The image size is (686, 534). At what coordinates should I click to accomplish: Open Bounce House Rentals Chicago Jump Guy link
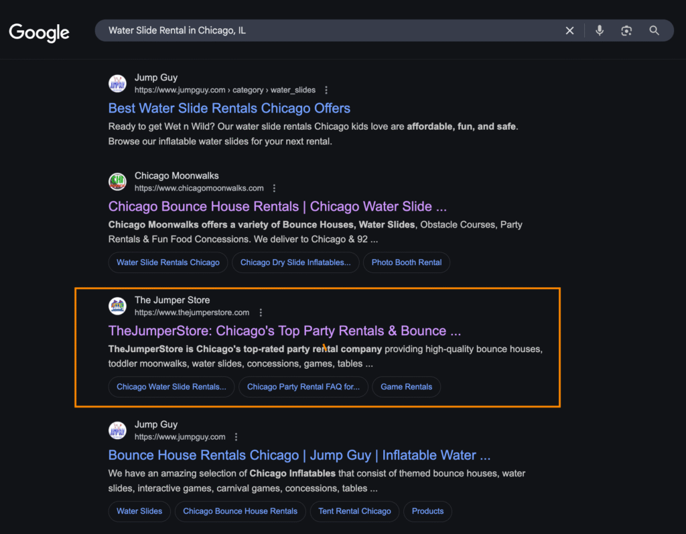[299, 455]
